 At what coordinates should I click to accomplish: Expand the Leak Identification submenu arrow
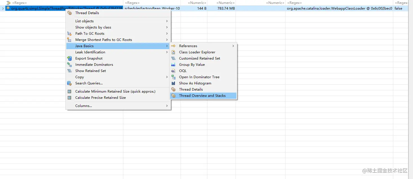[x=167, y=52]
